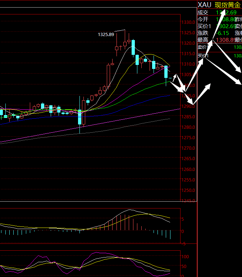The height and width of the screenshot is (277, 242).
Task: Click the 100 level on the oscillator axis
Action: click(x=185, y=257)
